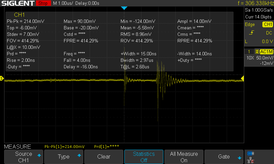Click the USB device status icon
This screenshot has width=274, height=164.
coord(251,153)
